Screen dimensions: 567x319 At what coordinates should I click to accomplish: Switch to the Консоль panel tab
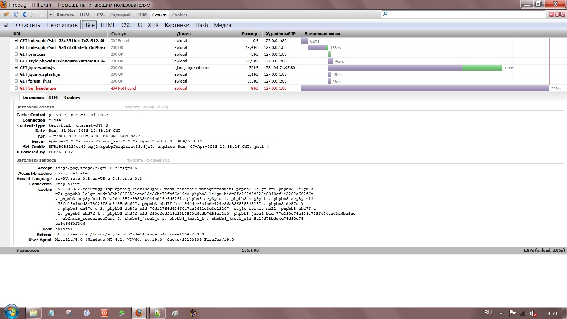click(x=65, y=15)
